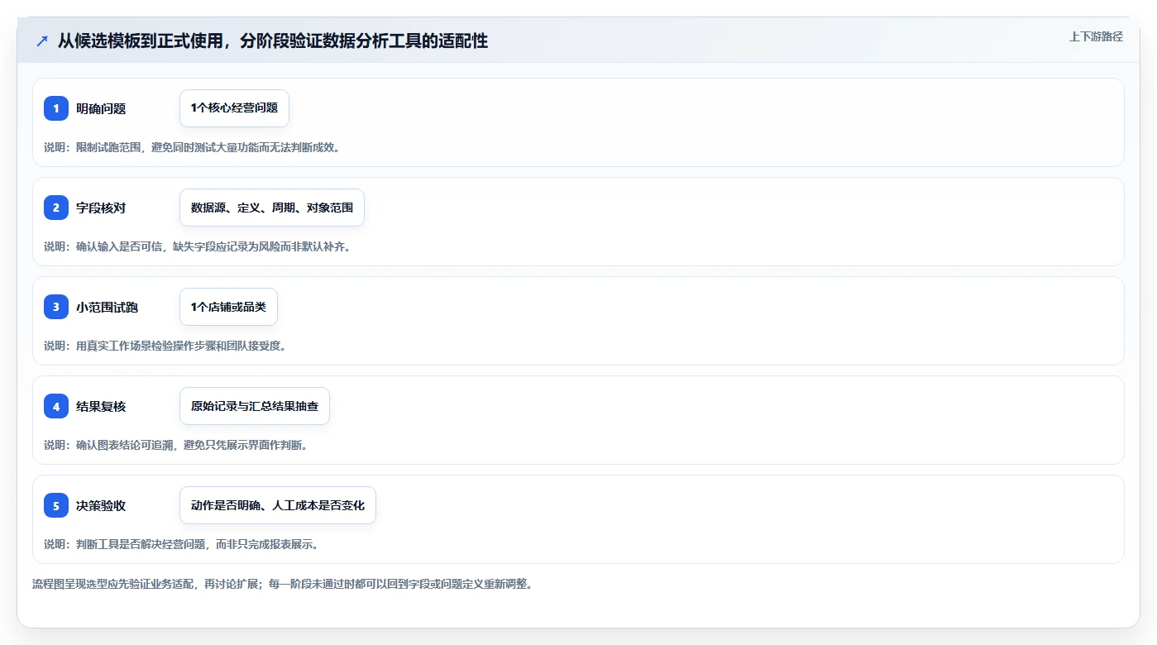This screenshot has height=645, width=1157.
Task: Click step number 3 badge for 小范围试跑
Action: [x=56, y=307]
